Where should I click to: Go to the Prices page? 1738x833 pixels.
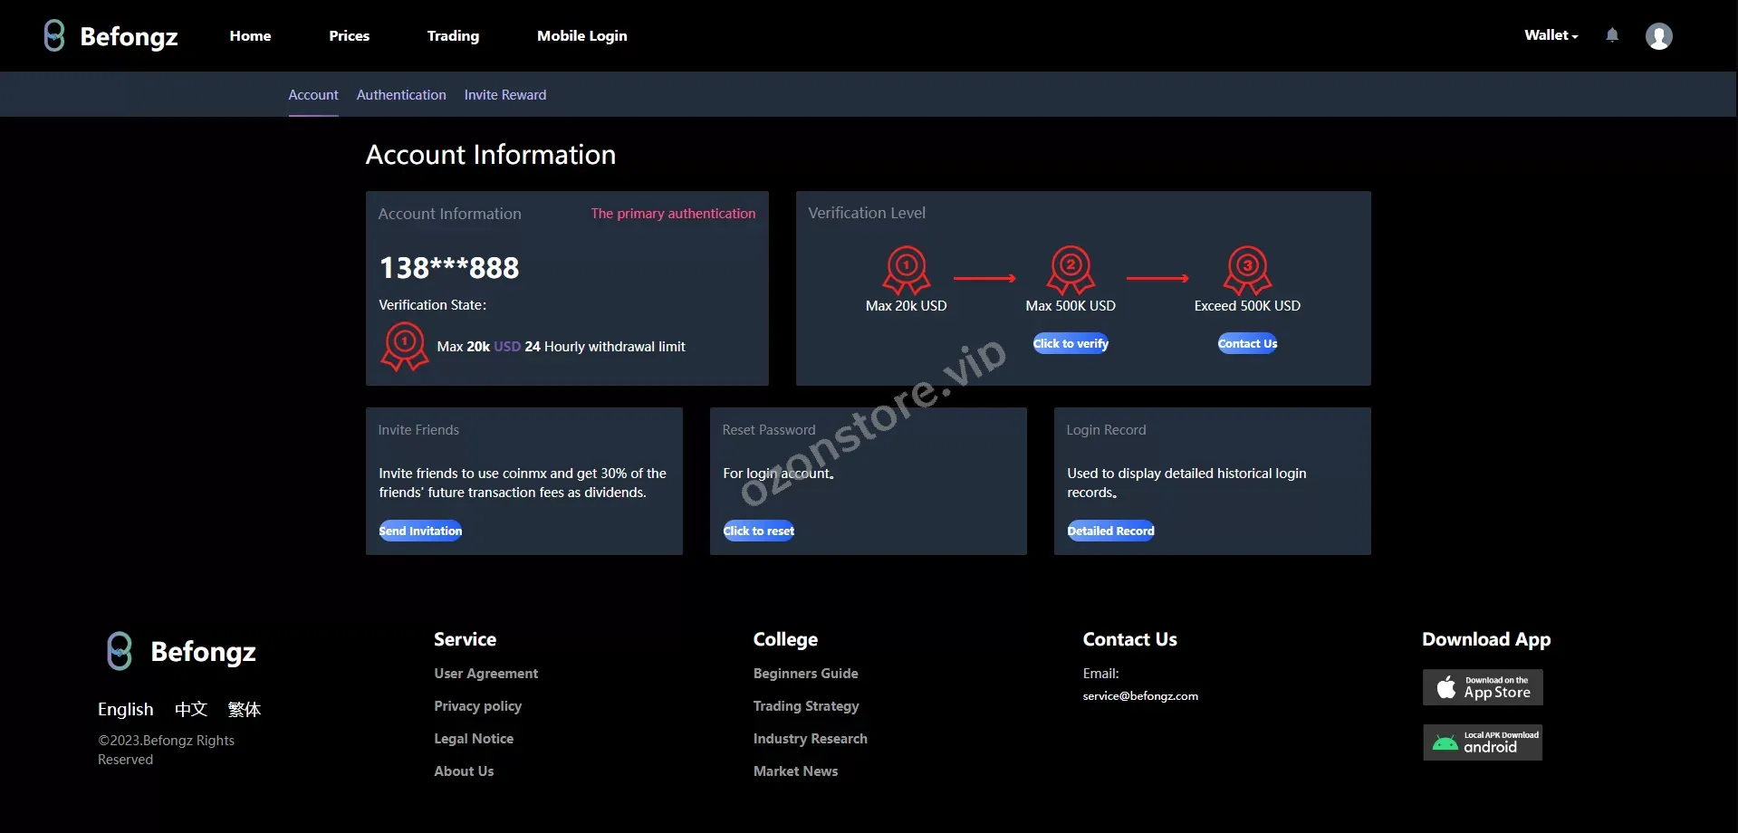[349, 36]
